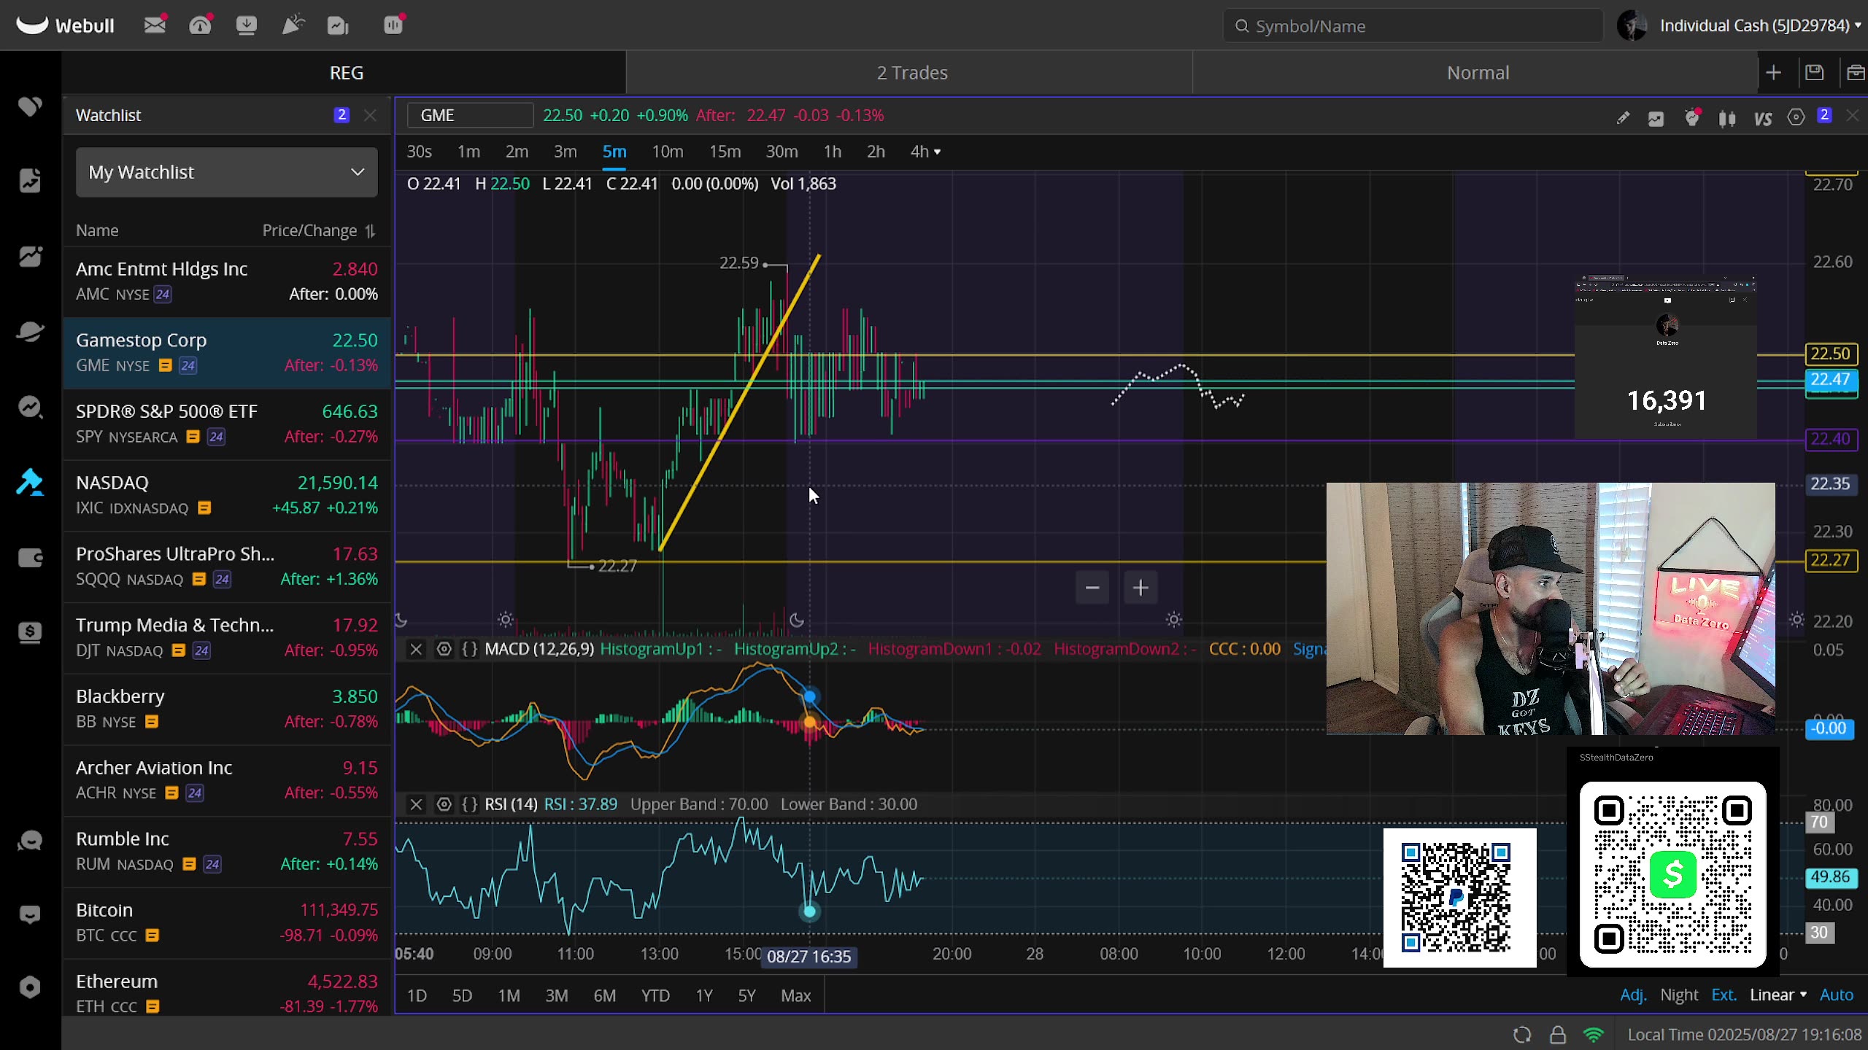Open the screener magnifier icon in sidebar
This screenshot has height=1050, width=1868.
(30, 408)
